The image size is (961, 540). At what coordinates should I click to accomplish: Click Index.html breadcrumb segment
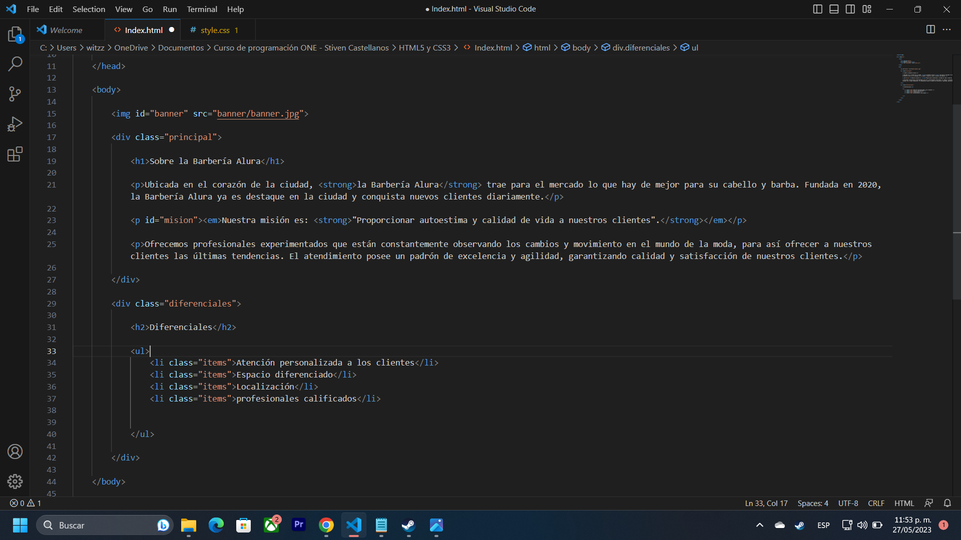493,47
